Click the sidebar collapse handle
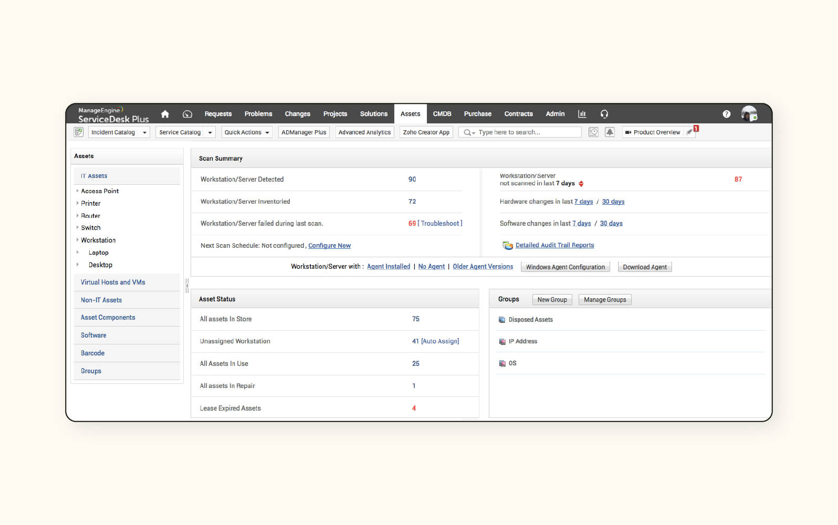Screen dimensions: 838x525 click(186, 286)
